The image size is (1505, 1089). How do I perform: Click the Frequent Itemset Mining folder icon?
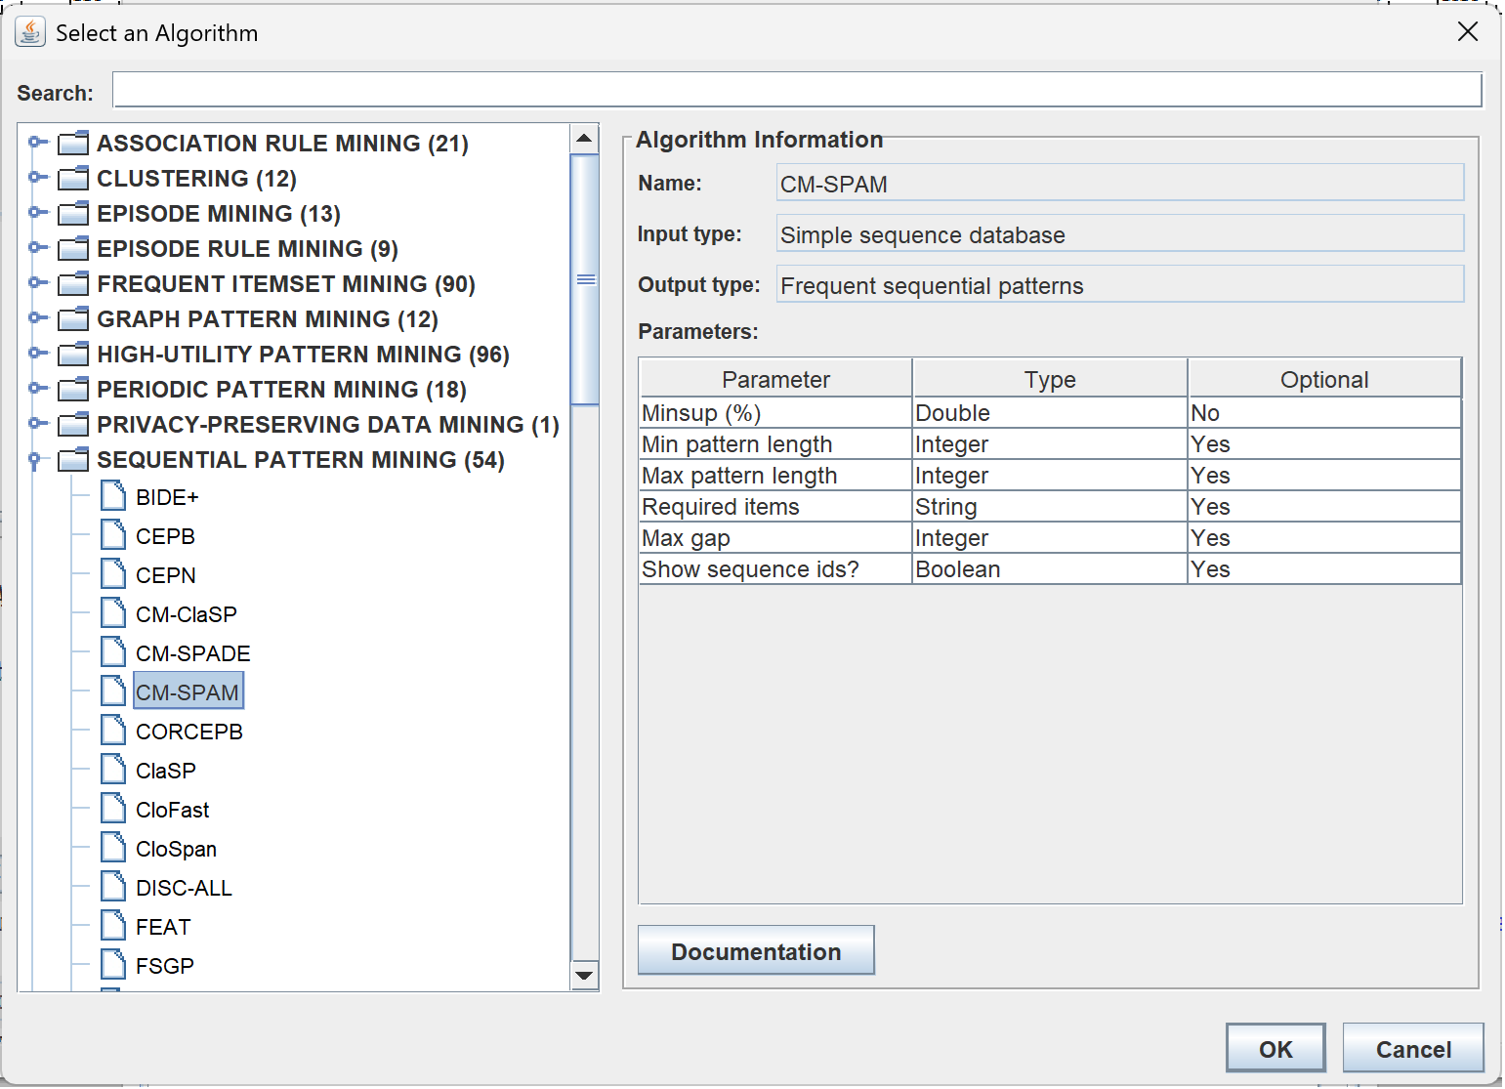pyautogui.click(x=73, y=284)
